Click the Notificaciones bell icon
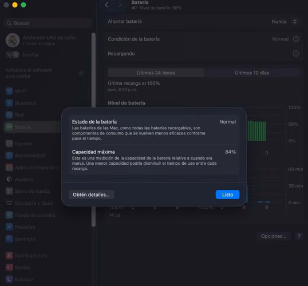308x286 pixels. tap(9, 256)
